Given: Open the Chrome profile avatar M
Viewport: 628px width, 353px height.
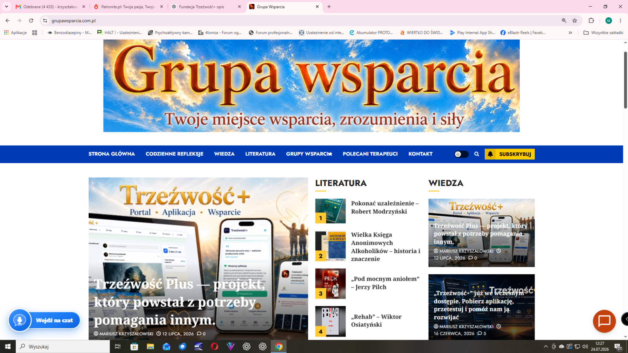Looking at the screenshot, I should coord(609,21).
